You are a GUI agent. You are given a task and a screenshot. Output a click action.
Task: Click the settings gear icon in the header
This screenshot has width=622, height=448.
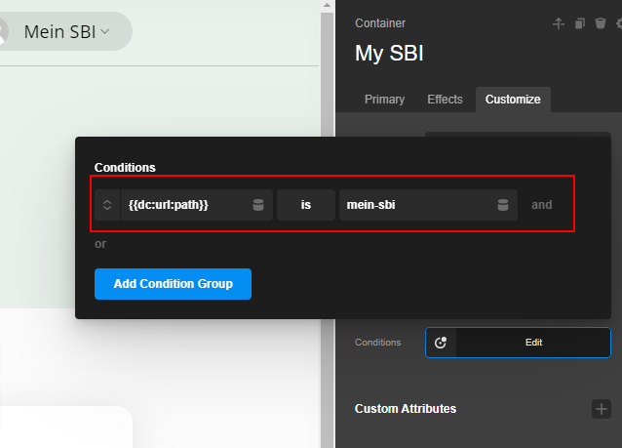coord(618,23)
